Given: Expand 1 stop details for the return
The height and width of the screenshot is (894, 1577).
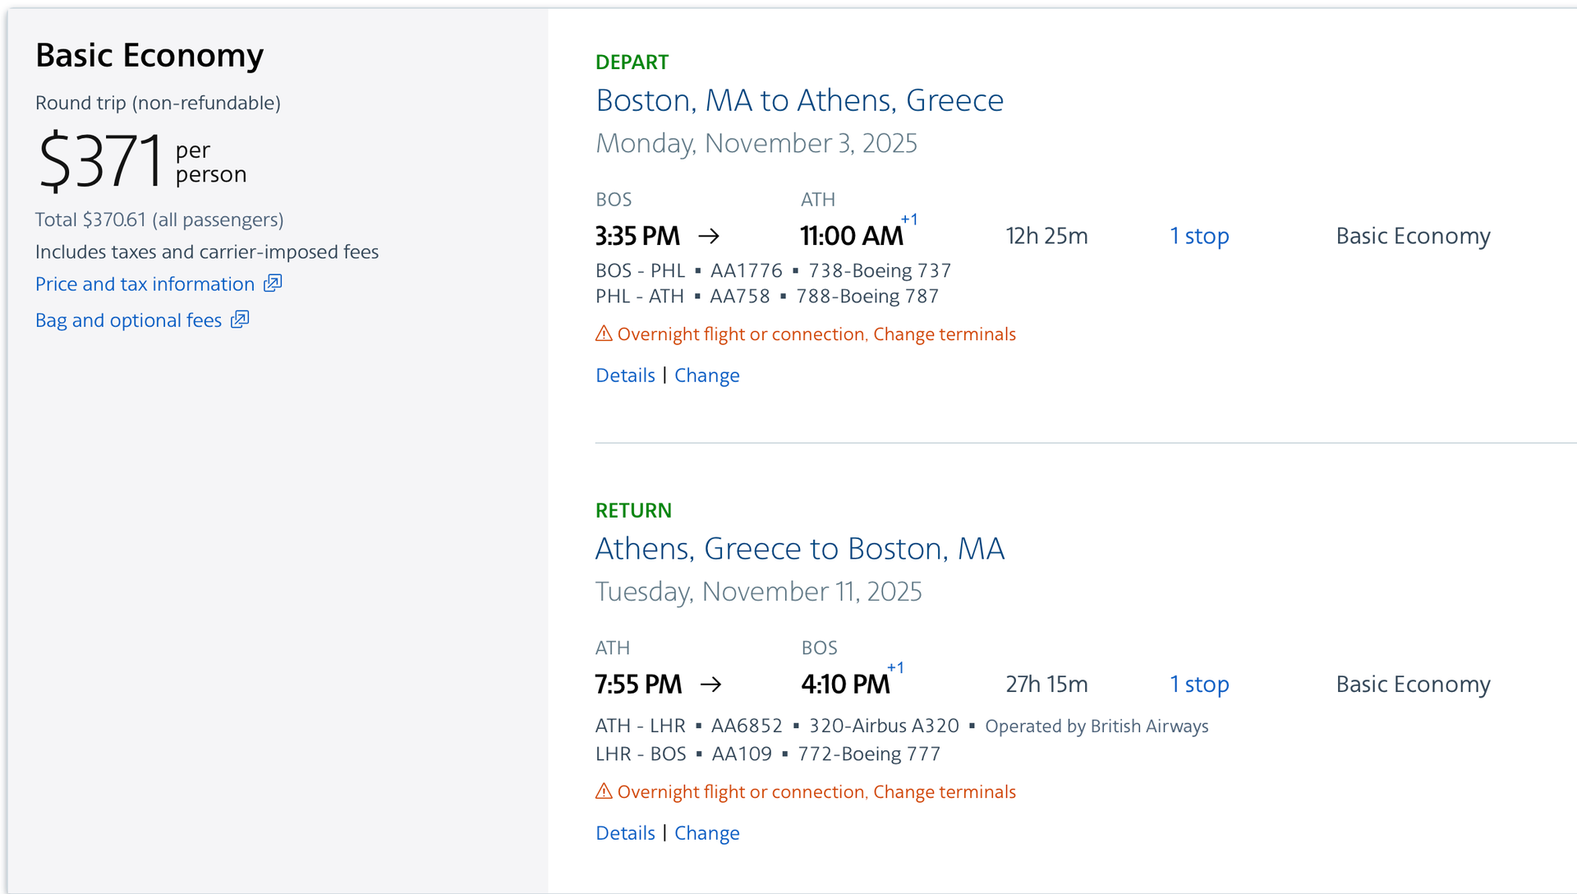Looking at the screenshot, I should click(1199, 684).
